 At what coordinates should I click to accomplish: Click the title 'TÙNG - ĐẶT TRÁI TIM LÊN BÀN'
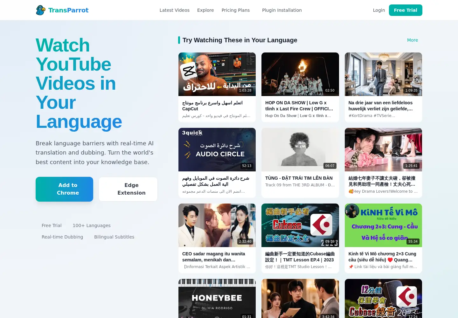pos(299,178)
